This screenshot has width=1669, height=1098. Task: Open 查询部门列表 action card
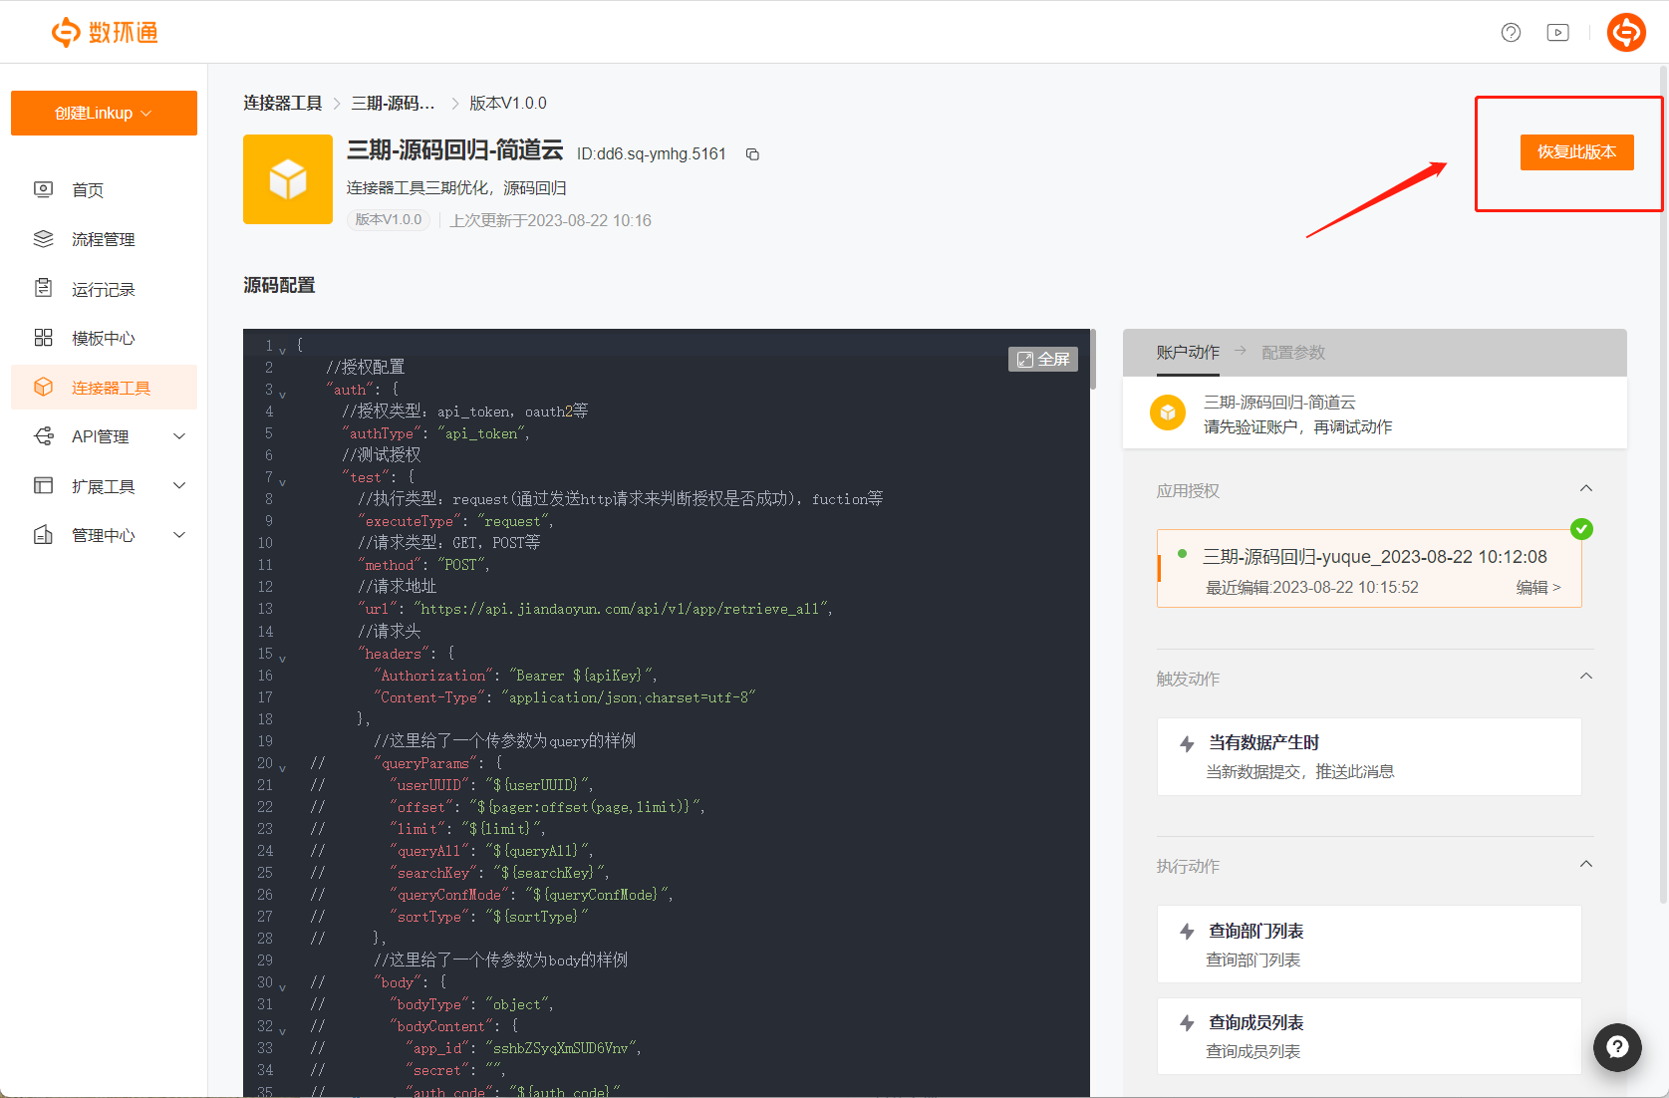[1369, 944]
